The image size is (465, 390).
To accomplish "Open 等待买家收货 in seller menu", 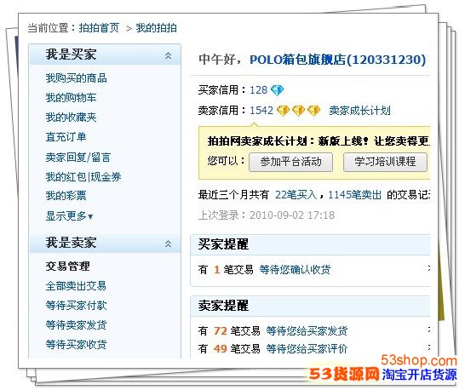I will coord(76,345).
